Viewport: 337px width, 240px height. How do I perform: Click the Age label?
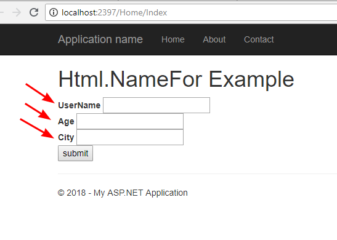tap(66, 121)
